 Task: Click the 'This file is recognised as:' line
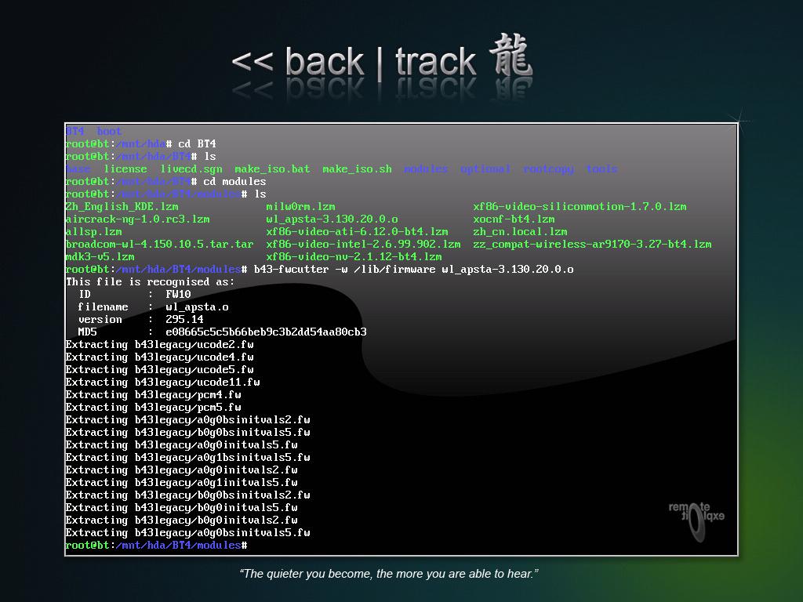pyautogui.click(x=150, y=282)
